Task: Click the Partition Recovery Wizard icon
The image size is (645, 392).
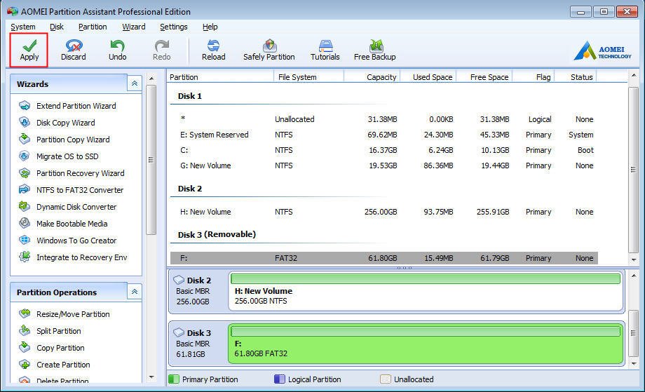Action: point(25,173)
